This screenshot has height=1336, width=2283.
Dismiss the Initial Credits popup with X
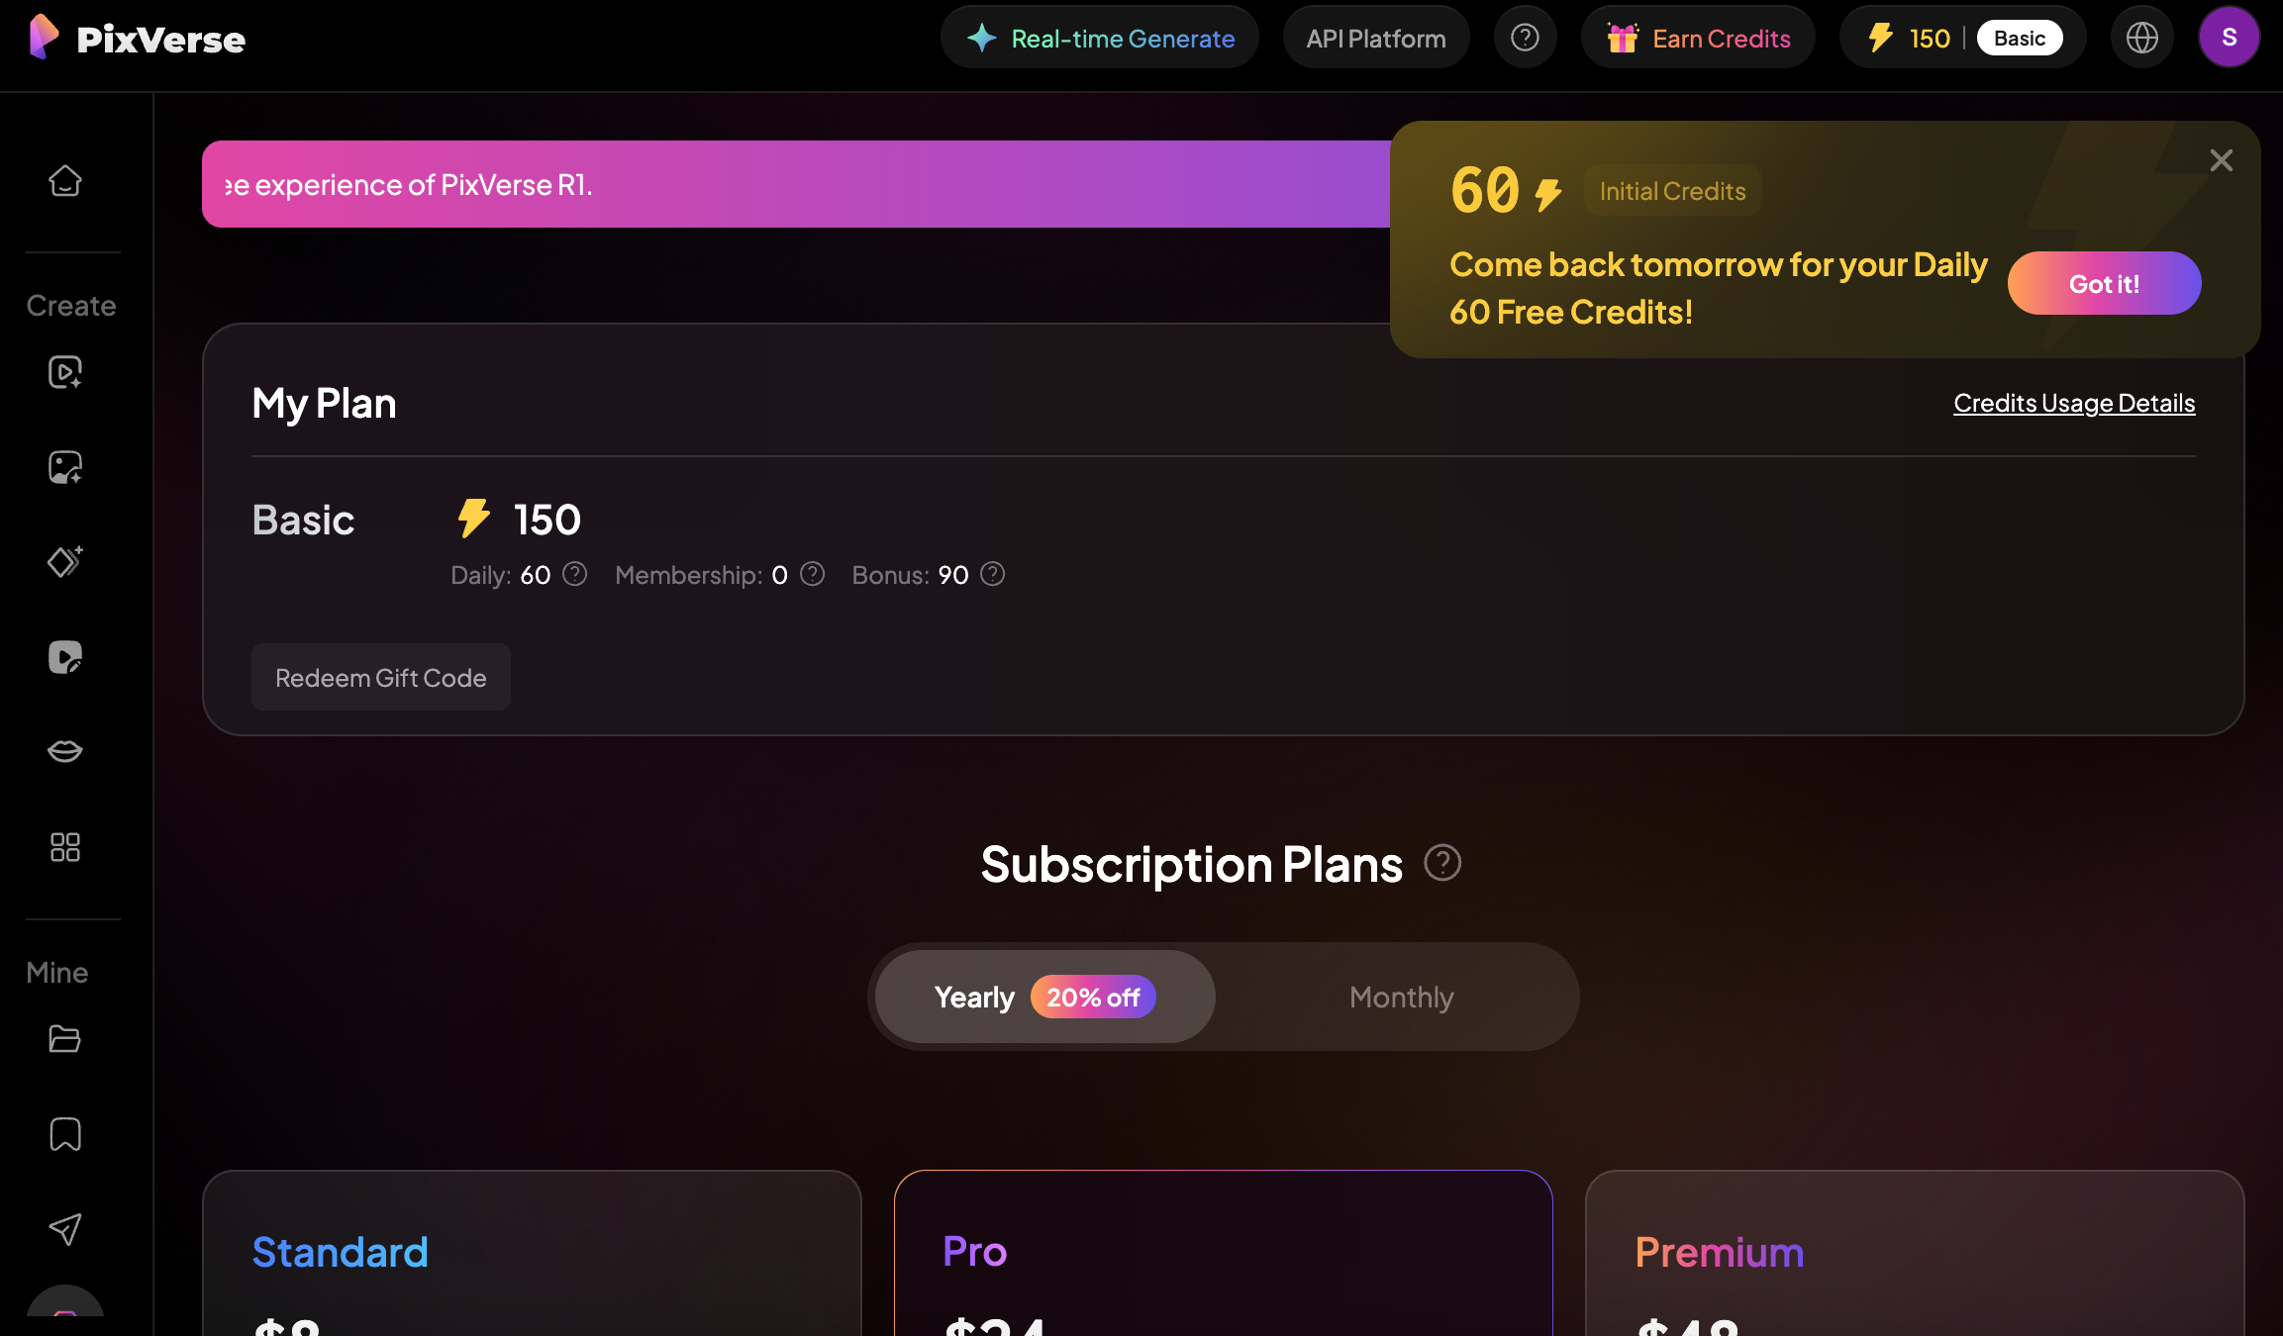click(x=2221, y=160)
